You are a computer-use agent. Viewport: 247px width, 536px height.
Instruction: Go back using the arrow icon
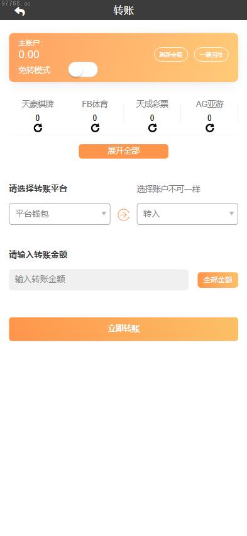pos(19,11)
